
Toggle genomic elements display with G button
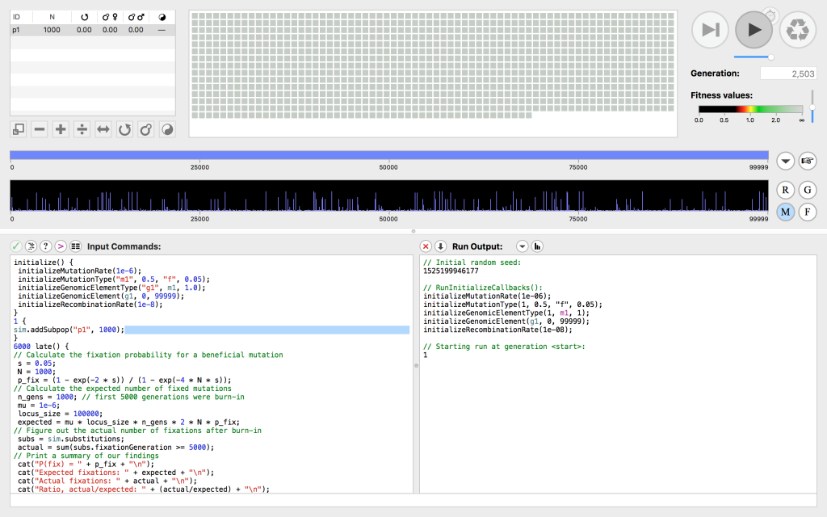coord(806,191)
